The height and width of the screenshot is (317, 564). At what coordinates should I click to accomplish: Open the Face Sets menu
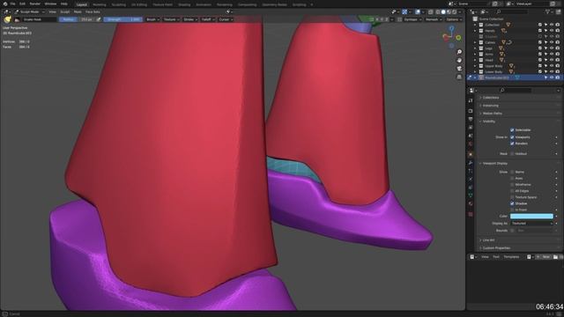(93, 11)
